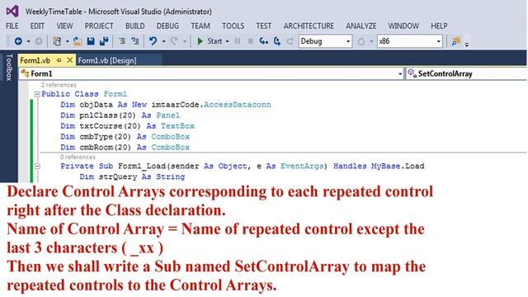
Task: Open the PROJECT menu
Action: pos(99,26)
